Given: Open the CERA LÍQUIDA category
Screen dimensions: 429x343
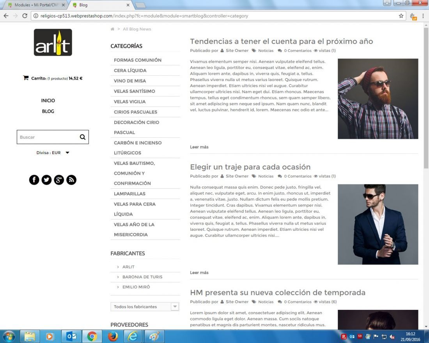Looking at the screenshot, I should (130, 70).
